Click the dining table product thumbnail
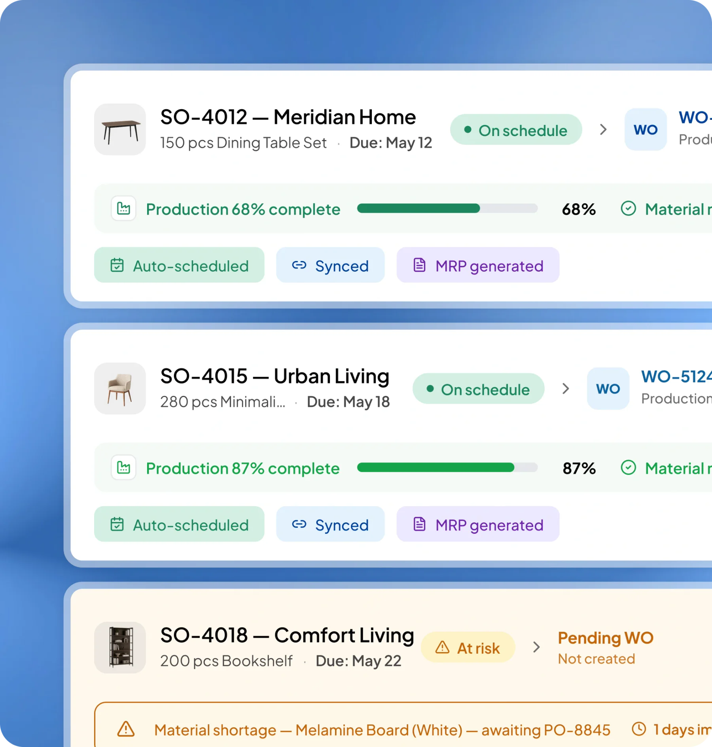The height and width of the screenshot is (747, 712). 120,129
